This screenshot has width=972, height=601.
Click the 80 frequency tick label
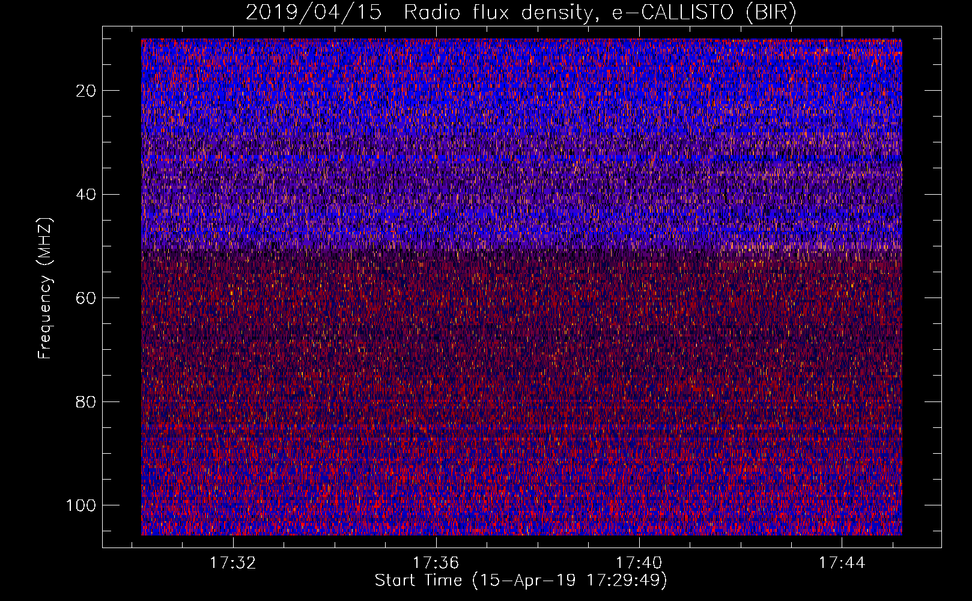tap(87, 401)
